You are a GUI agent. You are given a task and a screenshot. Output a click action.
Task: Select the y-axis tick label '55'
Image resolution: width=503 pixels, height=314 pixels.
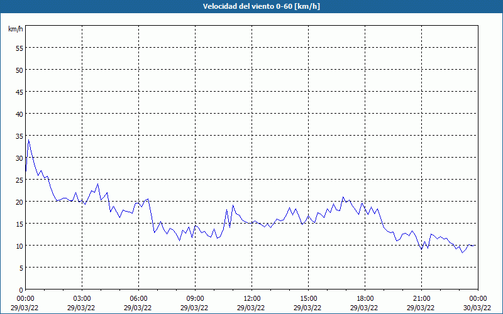(x=19, y=48)
